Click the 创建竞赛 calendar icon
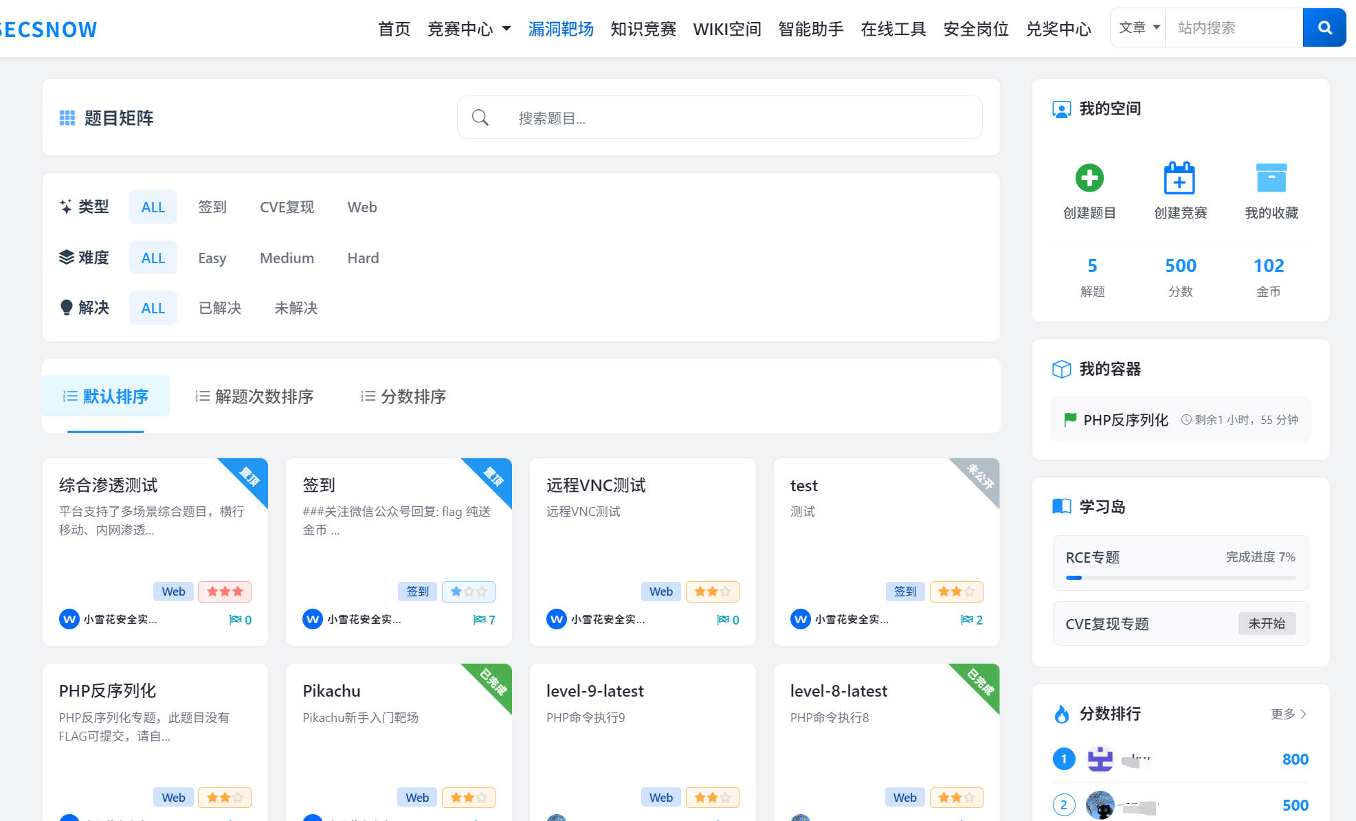 click(1179, 179)
